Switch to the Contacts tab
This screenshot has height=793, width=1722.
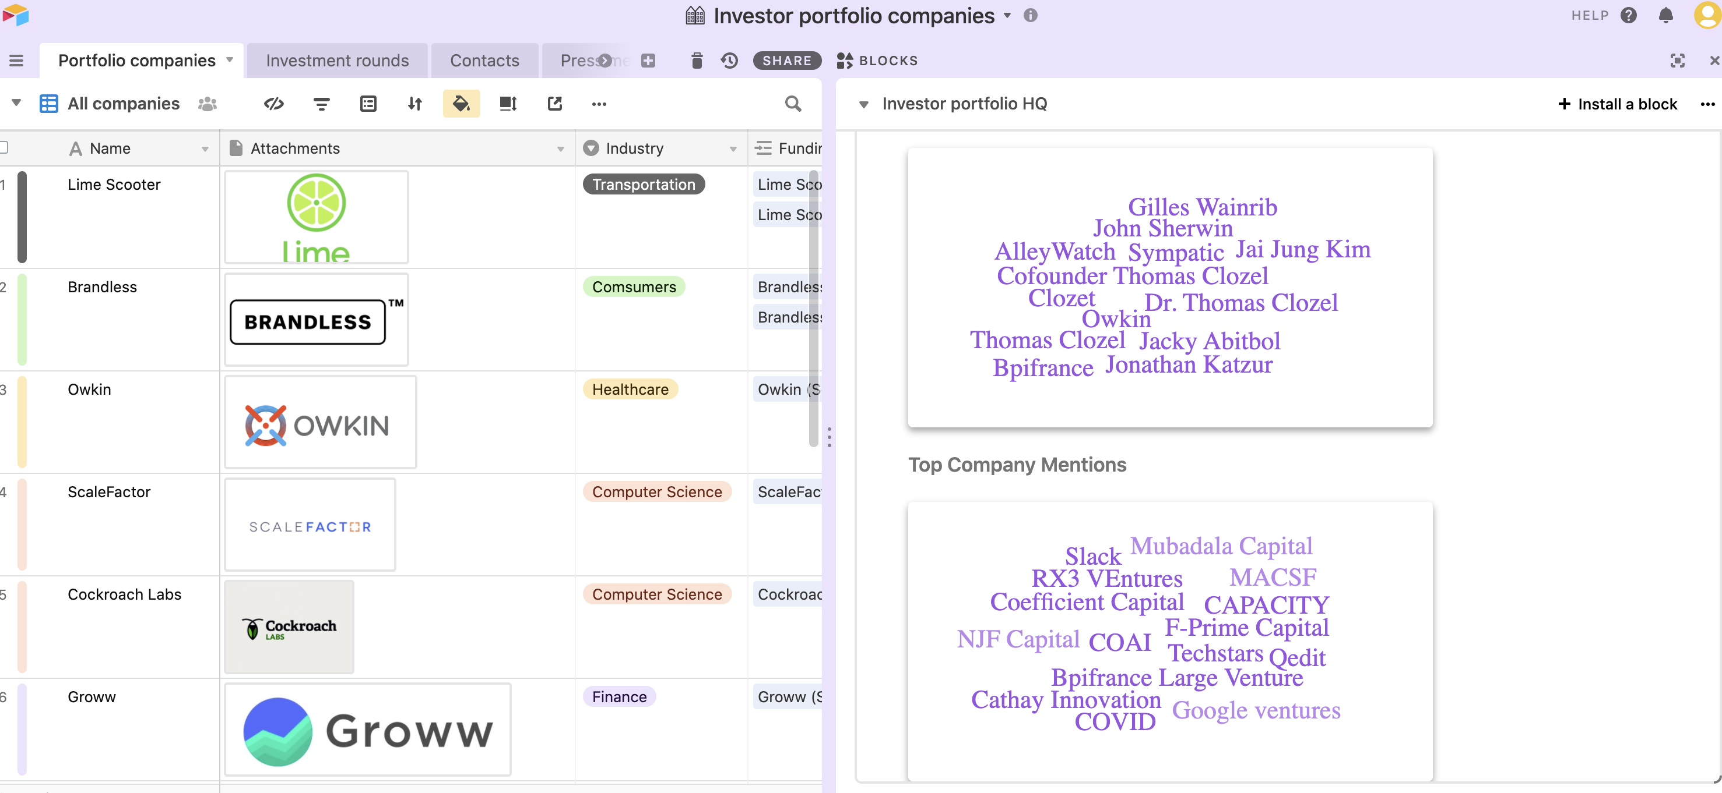click(484, 61)
